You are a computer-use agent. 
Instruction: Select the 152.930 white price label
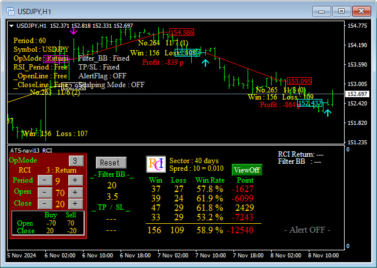(x=74, y=87)
